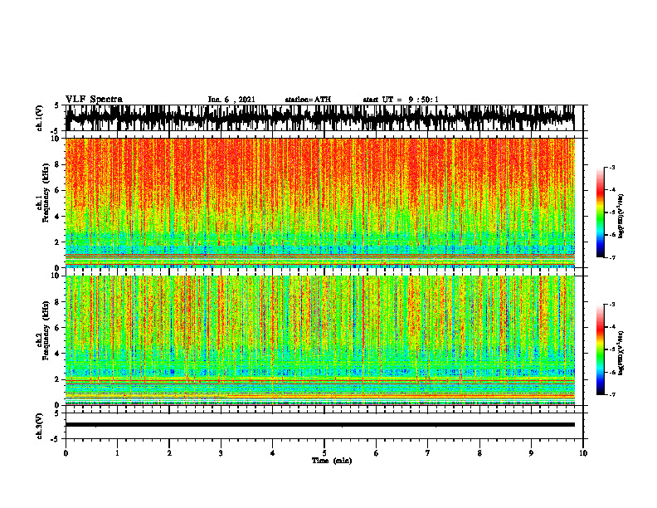The width and height of the screenshot is (657, 508).
Task: Click time axis tick label 3
Action: (221, 453)
